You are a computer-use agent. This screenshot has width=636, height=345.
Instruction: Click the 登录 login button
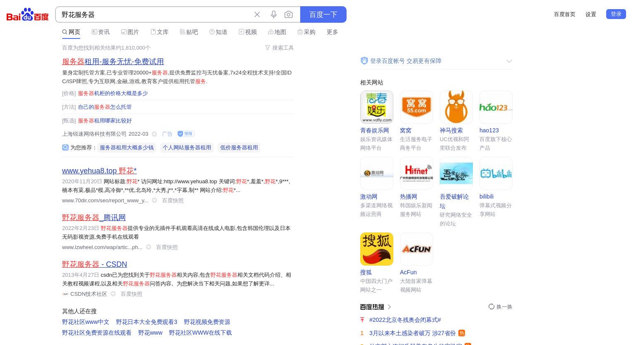[x=616, y=14]
